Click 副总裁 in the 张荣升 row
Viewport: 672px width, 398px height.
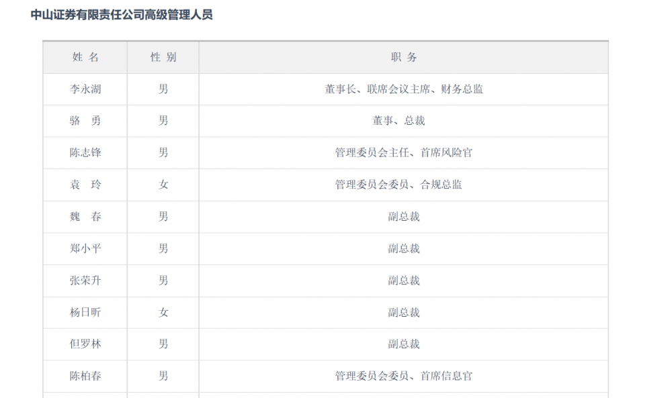pos(404,281)
